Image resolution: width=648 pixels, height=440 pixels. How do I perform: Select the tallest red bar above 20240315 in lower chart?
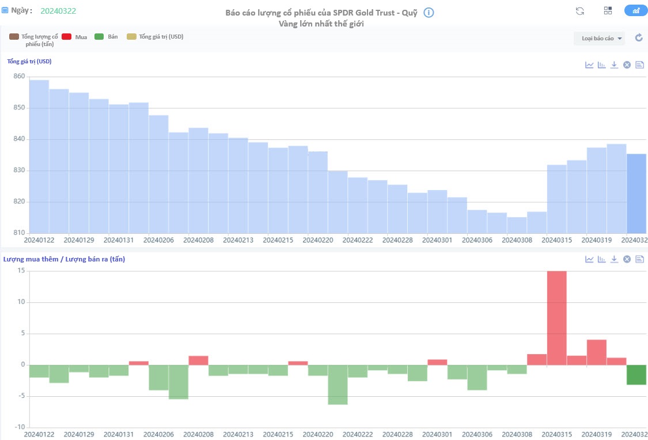point(556,318)
